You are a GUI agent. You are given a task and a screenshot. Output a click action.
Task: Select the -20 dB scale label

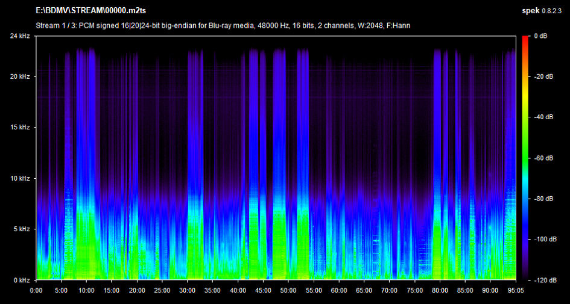click(x=543, y=77)
